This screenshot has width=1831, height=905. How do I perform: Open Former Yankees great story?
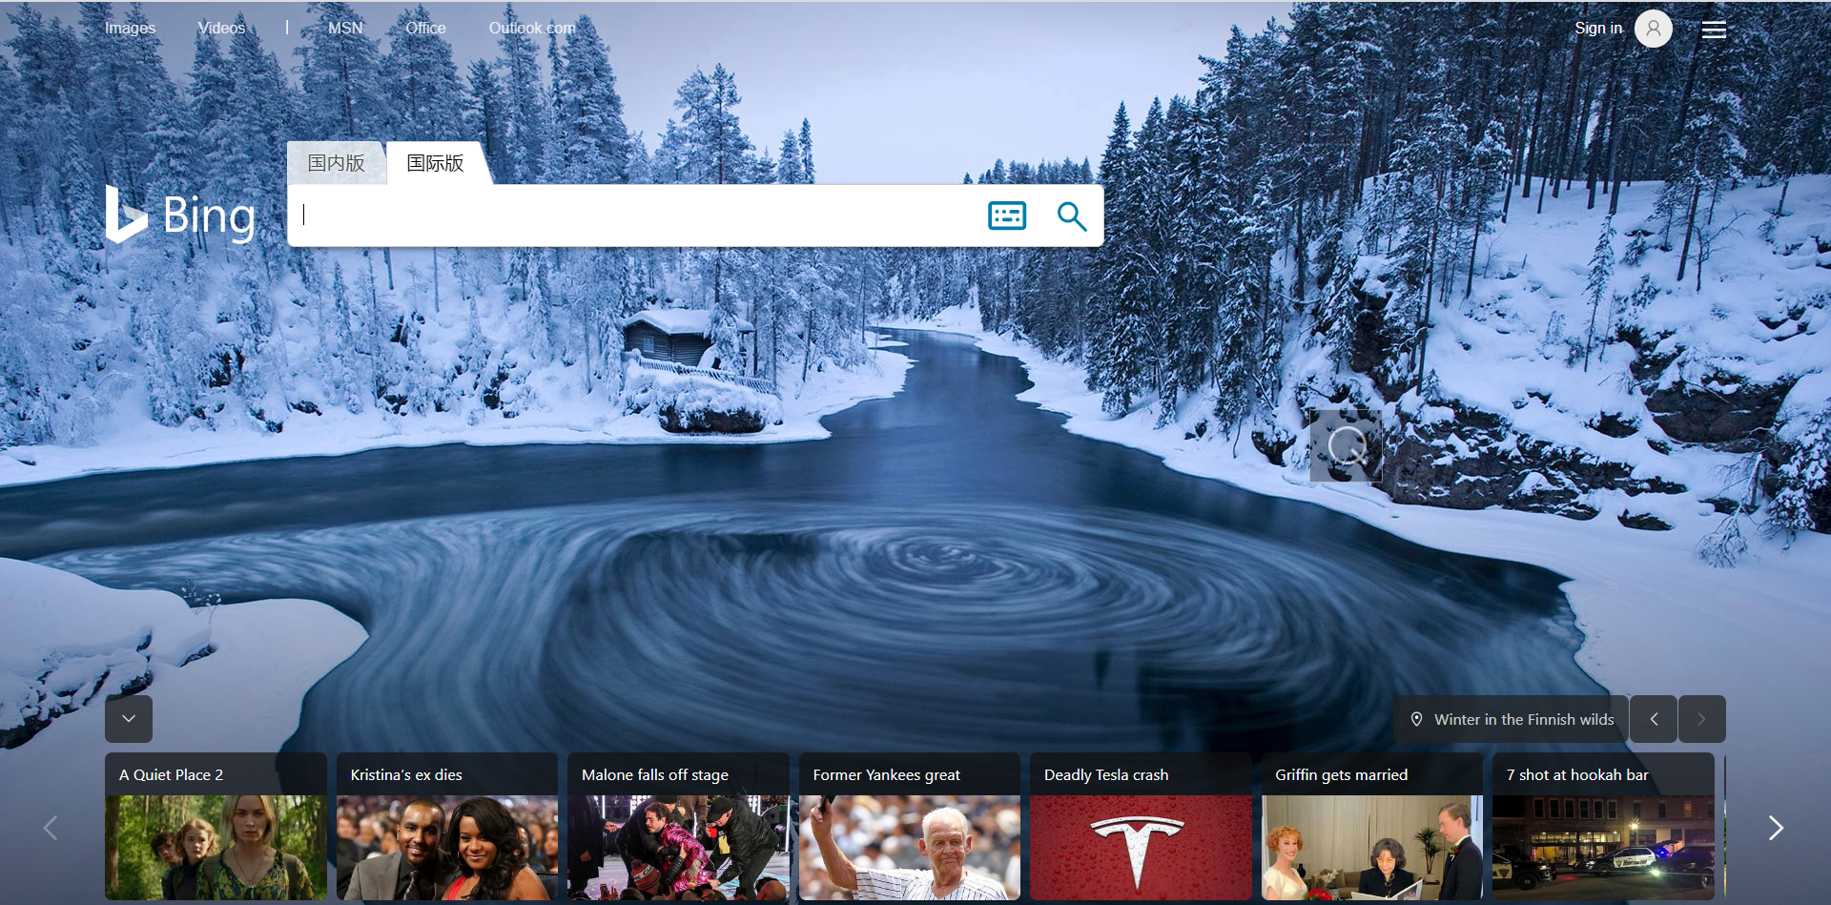click(910, 827)
